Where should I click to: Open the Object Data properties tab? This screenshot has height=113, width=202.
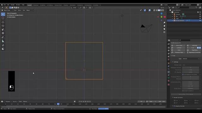(169, 78)
